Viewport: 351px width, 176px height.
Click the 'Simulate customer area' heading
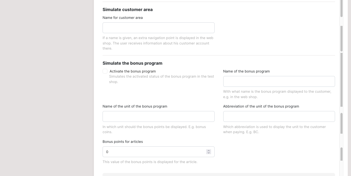(x=127, y=9)
